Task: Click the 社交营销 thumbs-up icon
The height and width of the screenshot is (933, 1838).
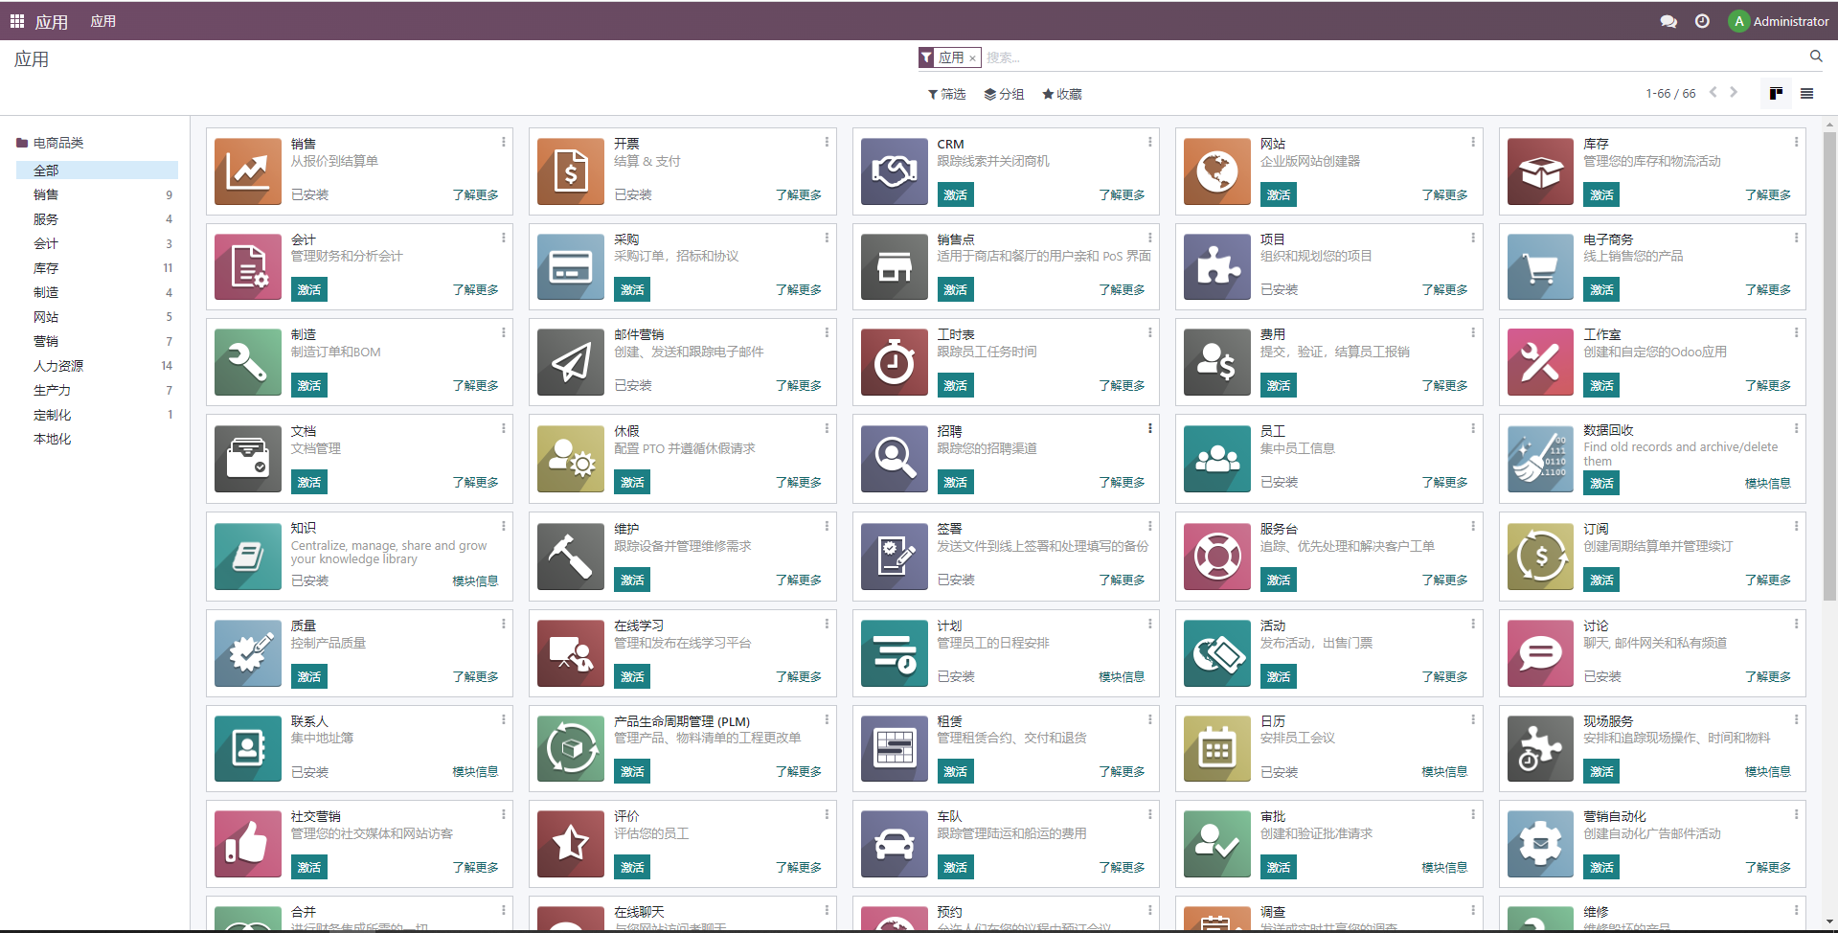Action: click(x=247, y=844)
